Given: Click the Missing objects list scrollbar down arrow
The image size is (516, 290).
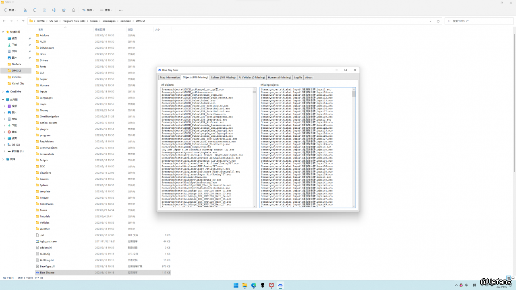Looking at the screenshot, I should coord(354,206).
